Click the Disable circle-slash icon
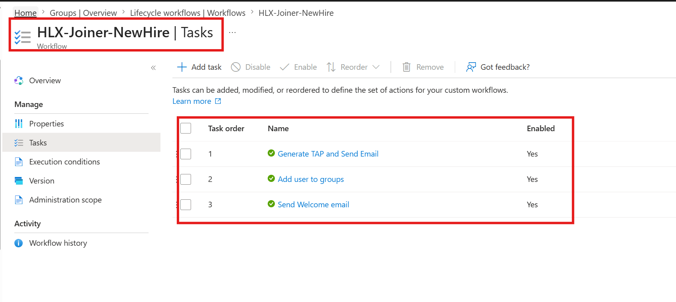Image resolution: width=676 pixels, height=302 pixels. 236,67
